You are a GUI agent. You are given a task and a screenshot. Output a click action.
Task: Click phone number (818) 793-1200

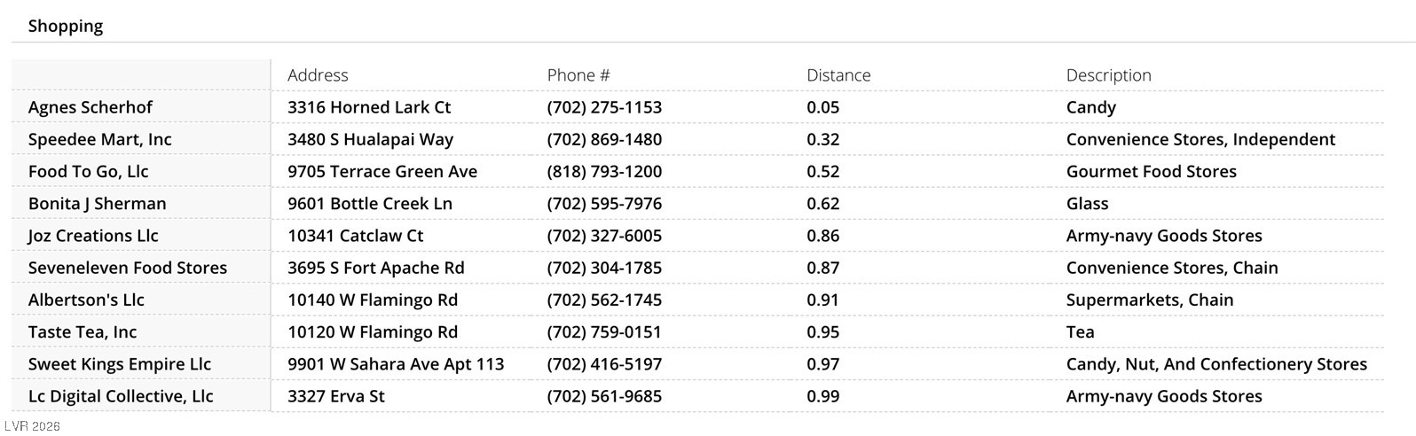pyautogui.click(x=604, y=171)
